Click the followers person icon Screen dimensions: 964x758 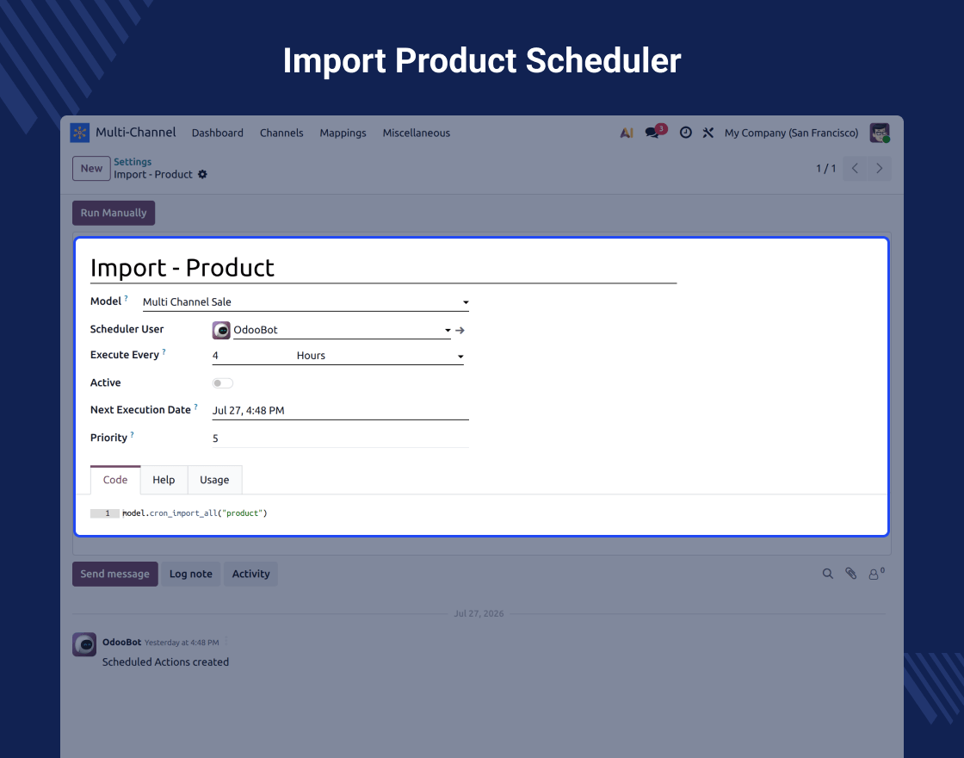[x=875, y=574]
